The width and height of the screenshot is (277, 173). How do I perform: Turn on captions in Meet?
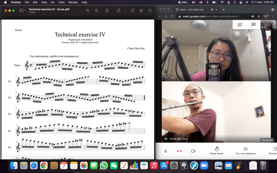tap(245, 151)
